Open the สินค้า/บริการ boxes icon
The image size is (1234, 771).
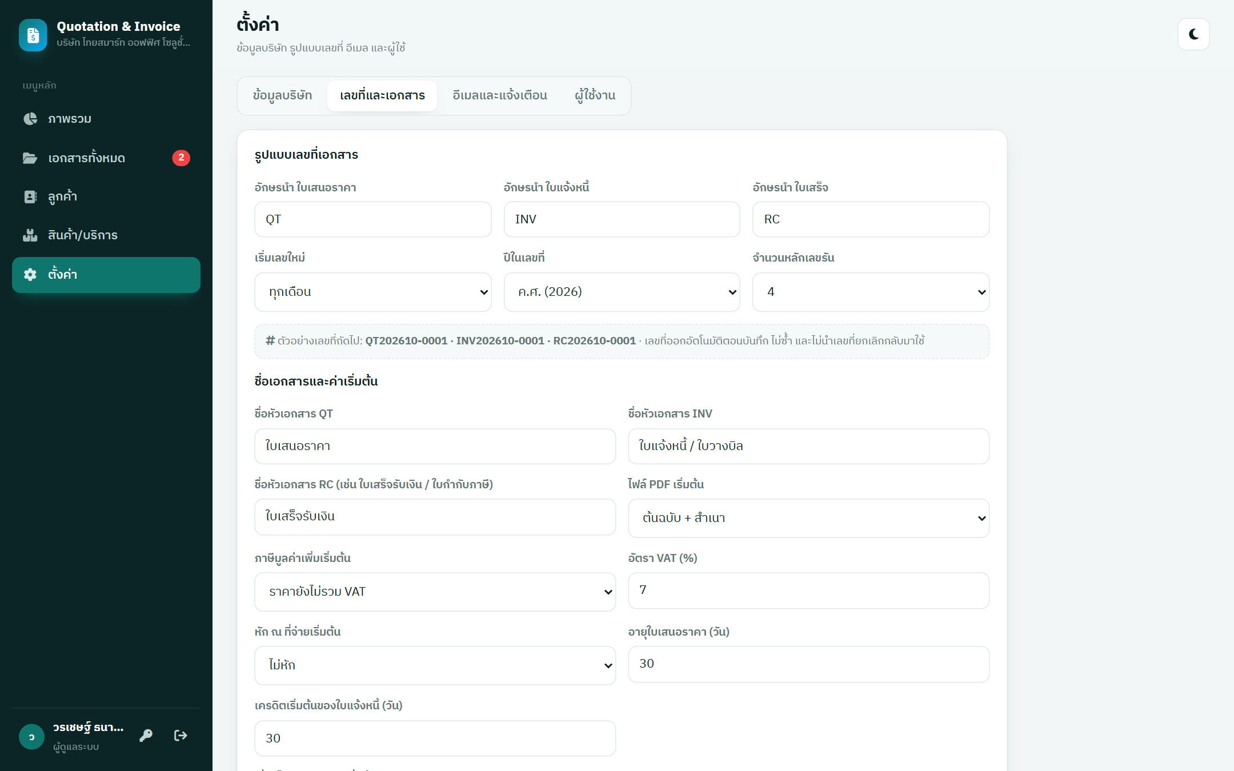click(30, 235)
